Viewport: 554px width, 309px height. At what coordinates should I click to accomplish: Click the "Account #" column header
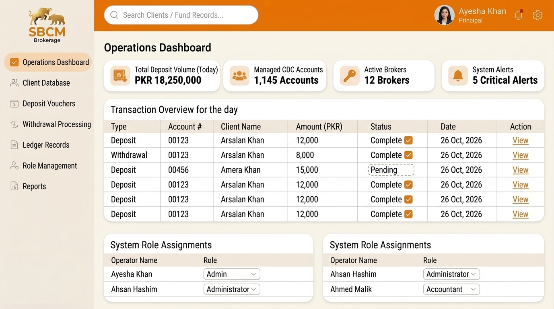(x=185, y=126)
